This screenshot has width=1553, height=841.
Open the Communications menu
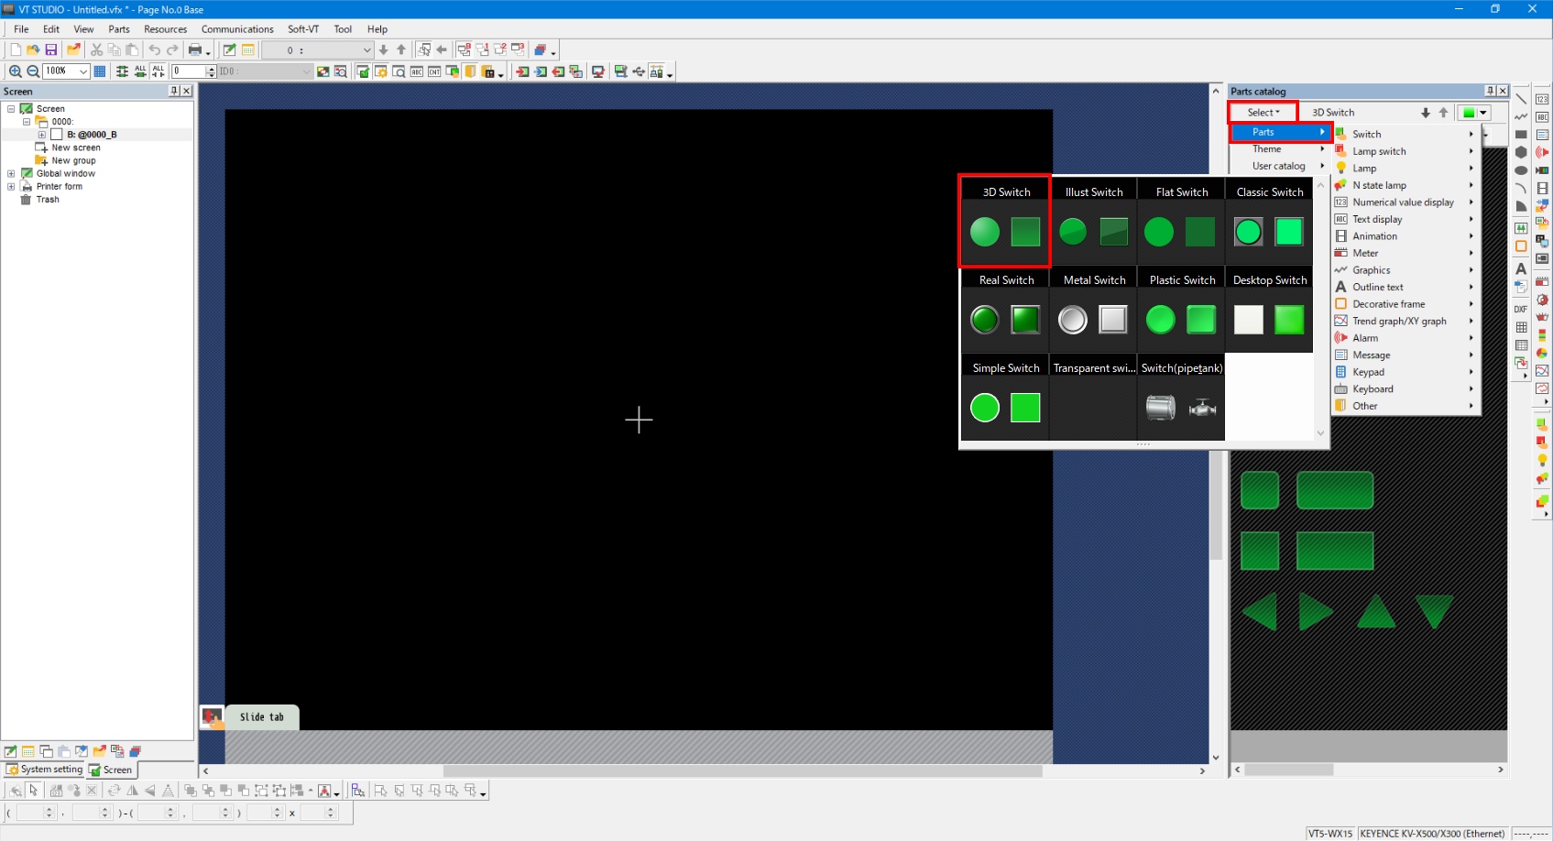pos(237,29)
